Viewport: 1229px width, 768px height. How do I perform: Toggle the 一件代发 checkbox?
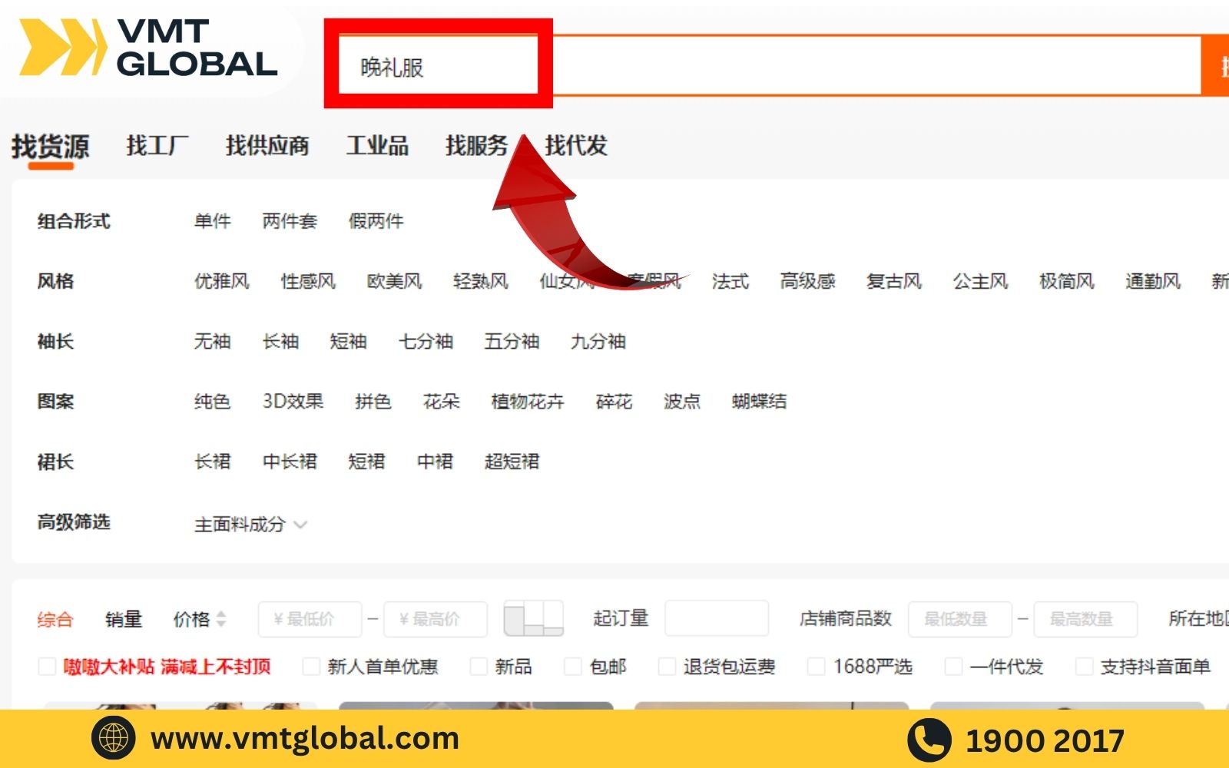coord(953,667)
